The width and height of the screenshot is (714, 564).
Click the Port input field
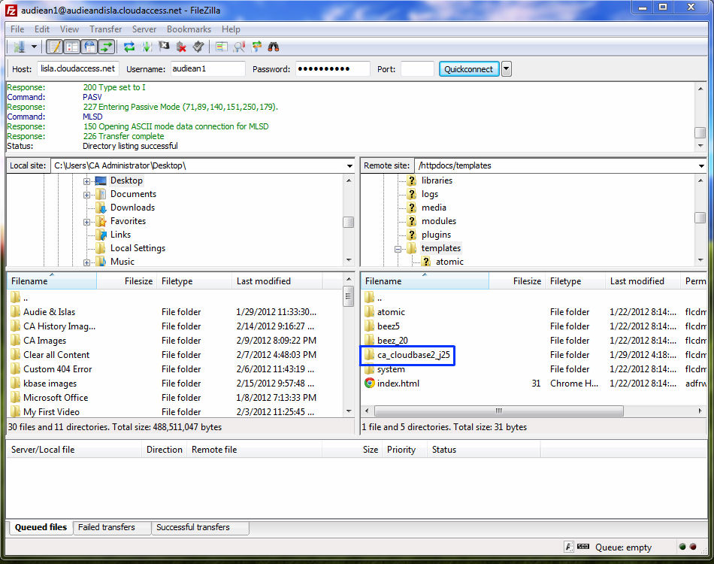coord(417,68)
